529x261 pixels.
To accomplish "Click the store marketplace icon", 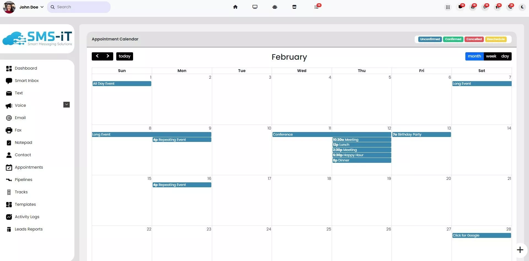I will point(294,7).
